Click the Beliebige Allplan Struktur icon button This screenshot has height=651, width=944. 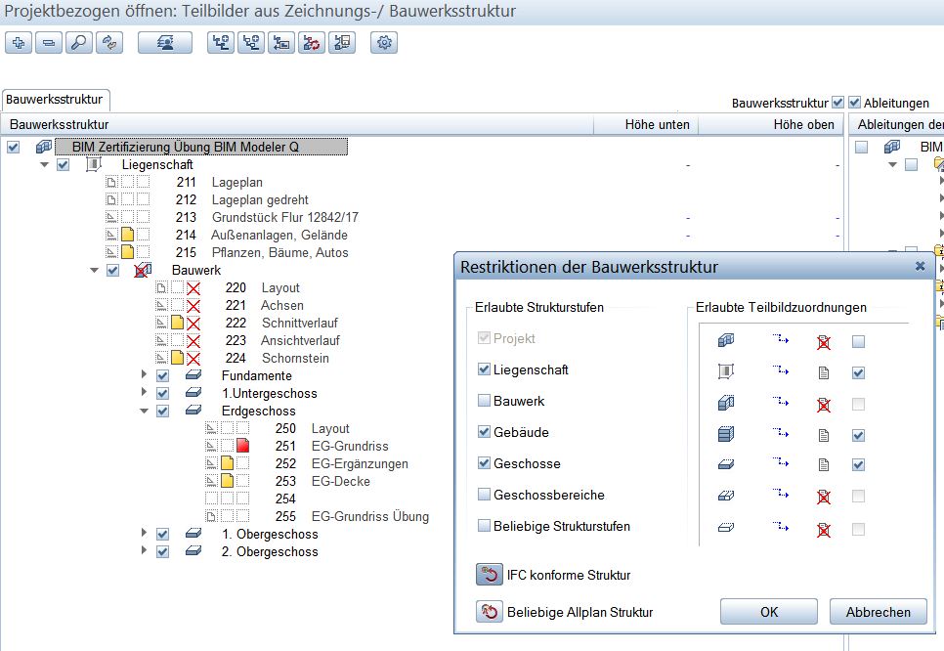tap(489, 612)
